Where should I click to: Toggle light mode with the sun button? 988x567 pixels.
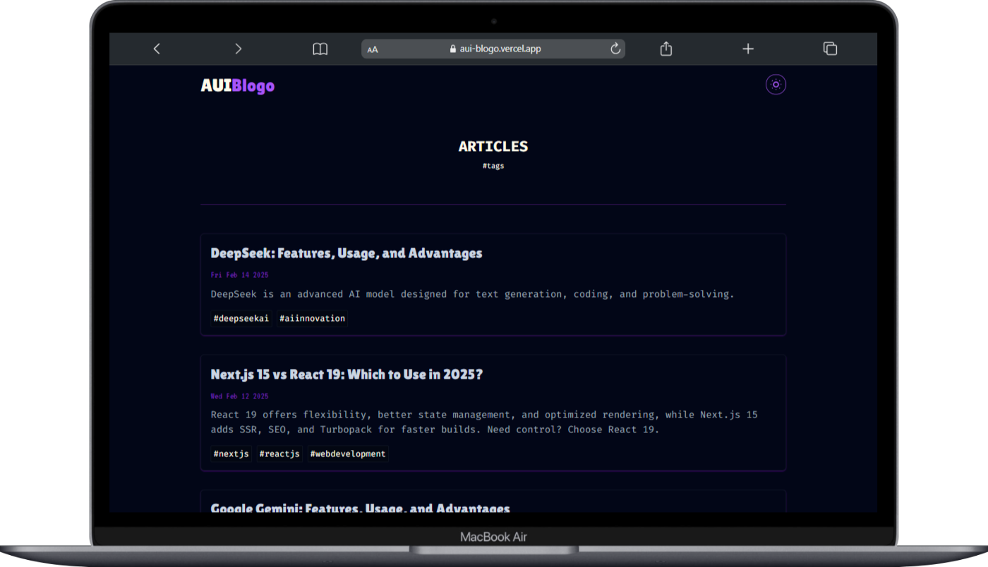(776, 85)
